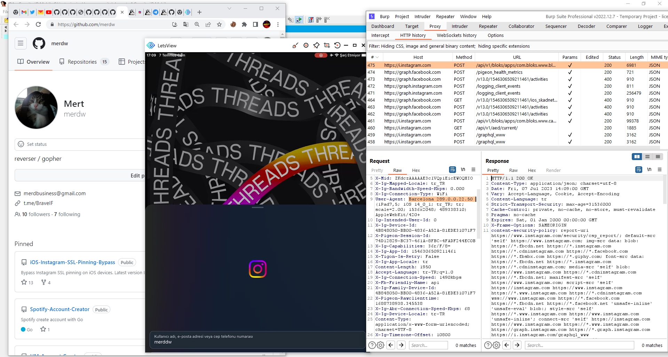Click the Instagram username input field
The height and width of the screenshot is (357, 668).
258,339
